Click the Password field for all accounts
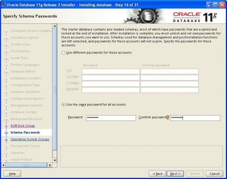 point(111,118)
